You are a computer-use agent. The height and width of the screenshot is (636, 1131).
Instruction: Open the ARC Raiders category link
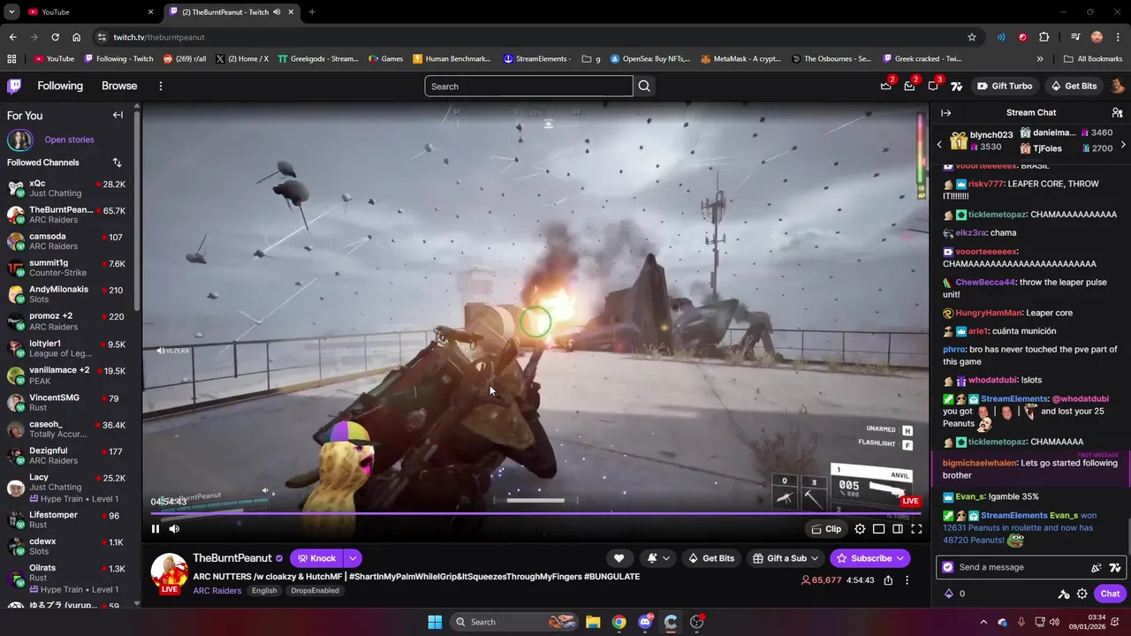[216, 591]
